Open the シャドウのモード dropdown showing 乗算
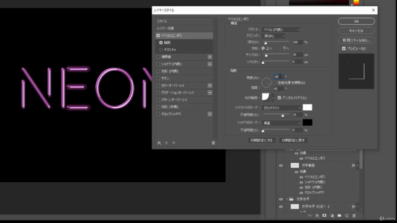Viewport: 397px width, 223px height. pos(282,123)
